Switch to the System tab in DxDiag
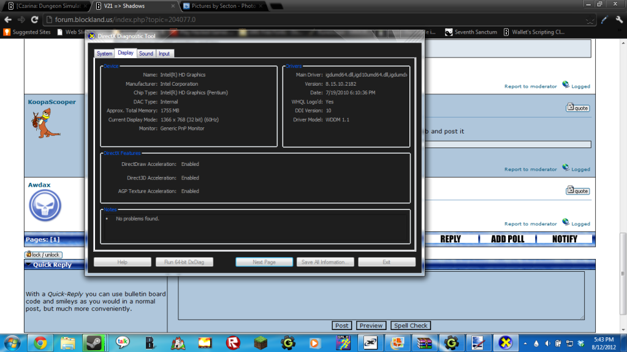The image size is (627, 352). pyautogui.click(x=104, y=53)
